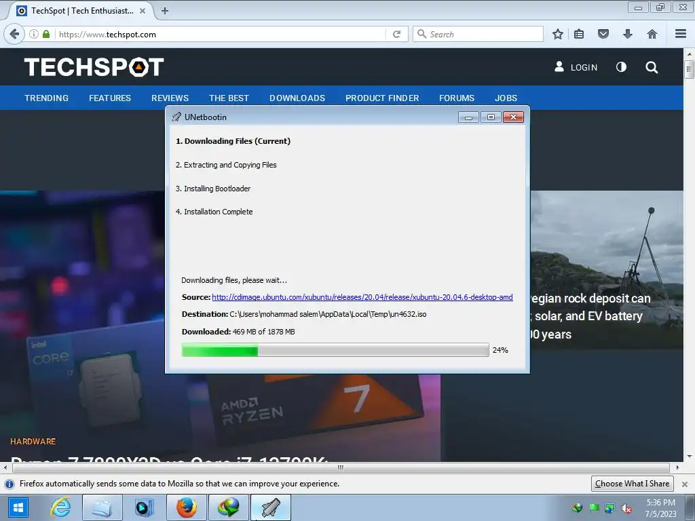
Task: Click horizontal page scrollbar thumb
Action: (x=341, y=467)
